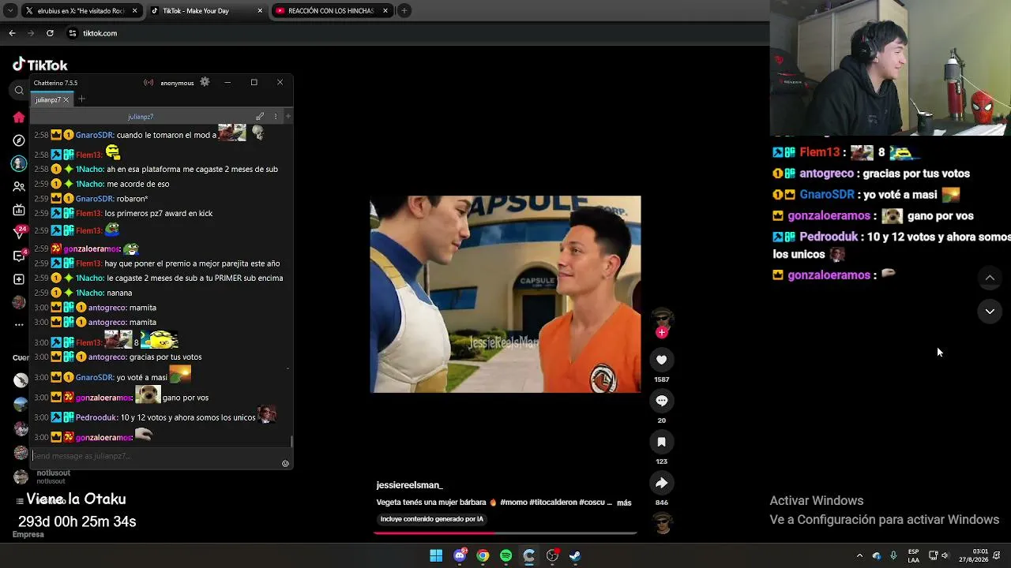Click username Pedrooduk in Chatterino chat
1011x568 pixels.
click(x=96, y=417)
